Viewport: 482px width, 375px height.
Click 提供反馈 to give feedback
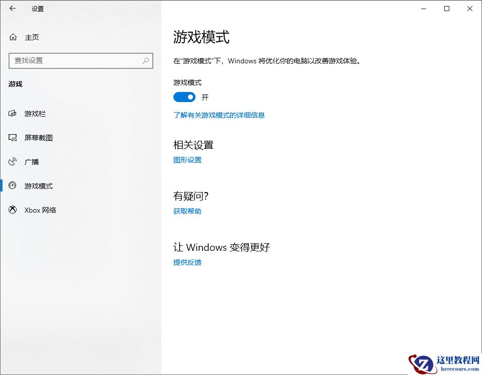pyautogui.click(x=187, y=262)
